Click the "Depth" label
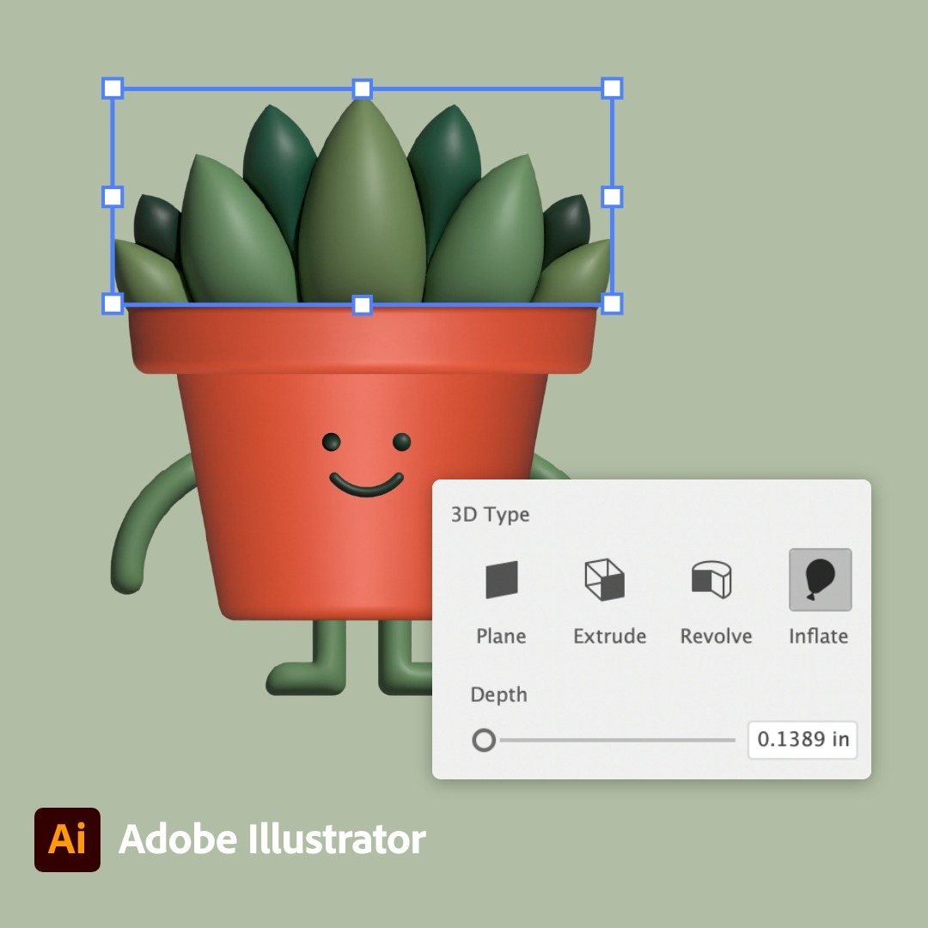 click(x=498, y=694)
